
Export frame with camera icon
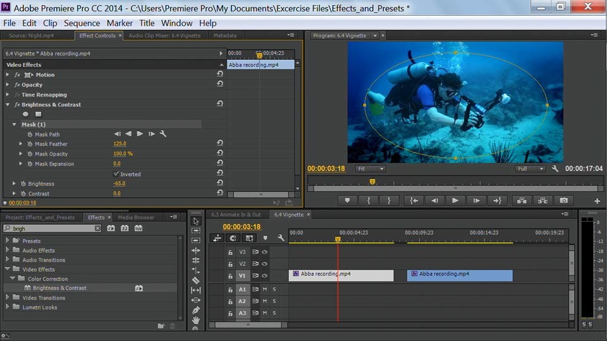(x=564, y=200)
